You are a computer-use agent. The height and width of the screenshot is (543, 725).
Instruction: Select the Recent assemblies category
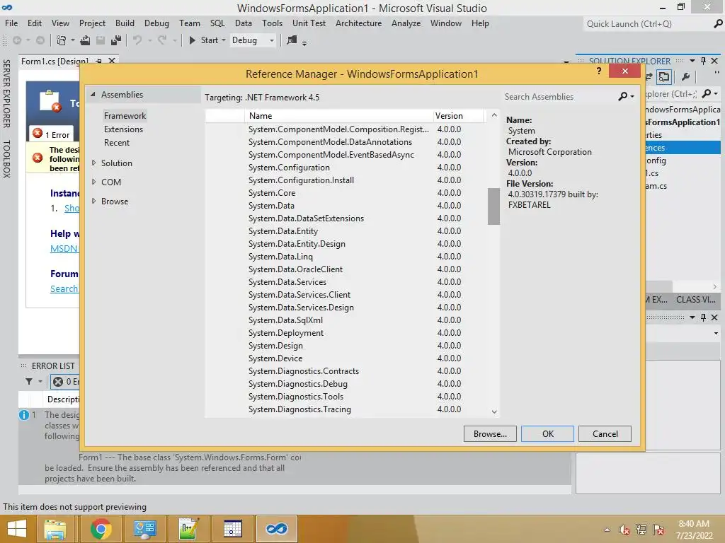[x=117, y=143]
